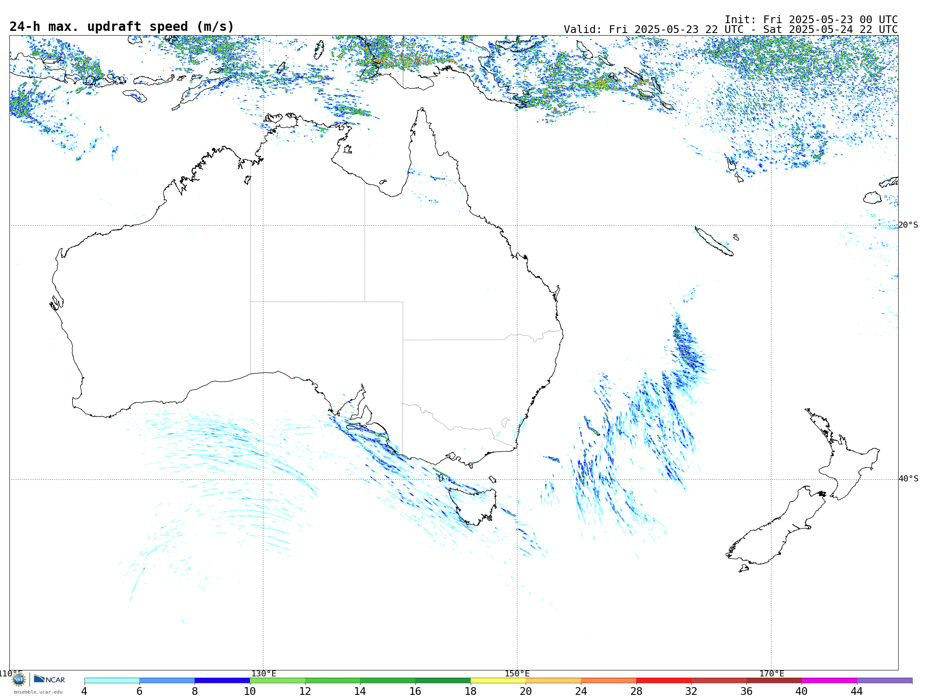Click the colorbar tick label '24'
Screen dimensions: 926x697
pos(581,691)
